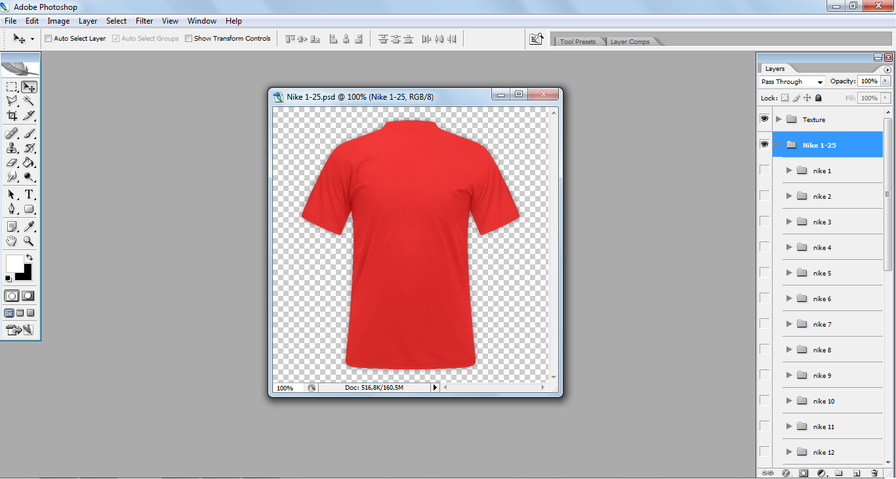The image size is (896, 479).
Task: Show the nike 1 group visibility box
Action: coord(764,171)
